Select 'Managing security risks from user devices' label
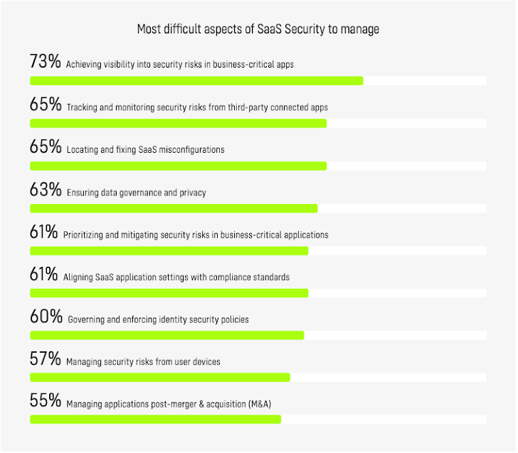 (x=143, y=362)
